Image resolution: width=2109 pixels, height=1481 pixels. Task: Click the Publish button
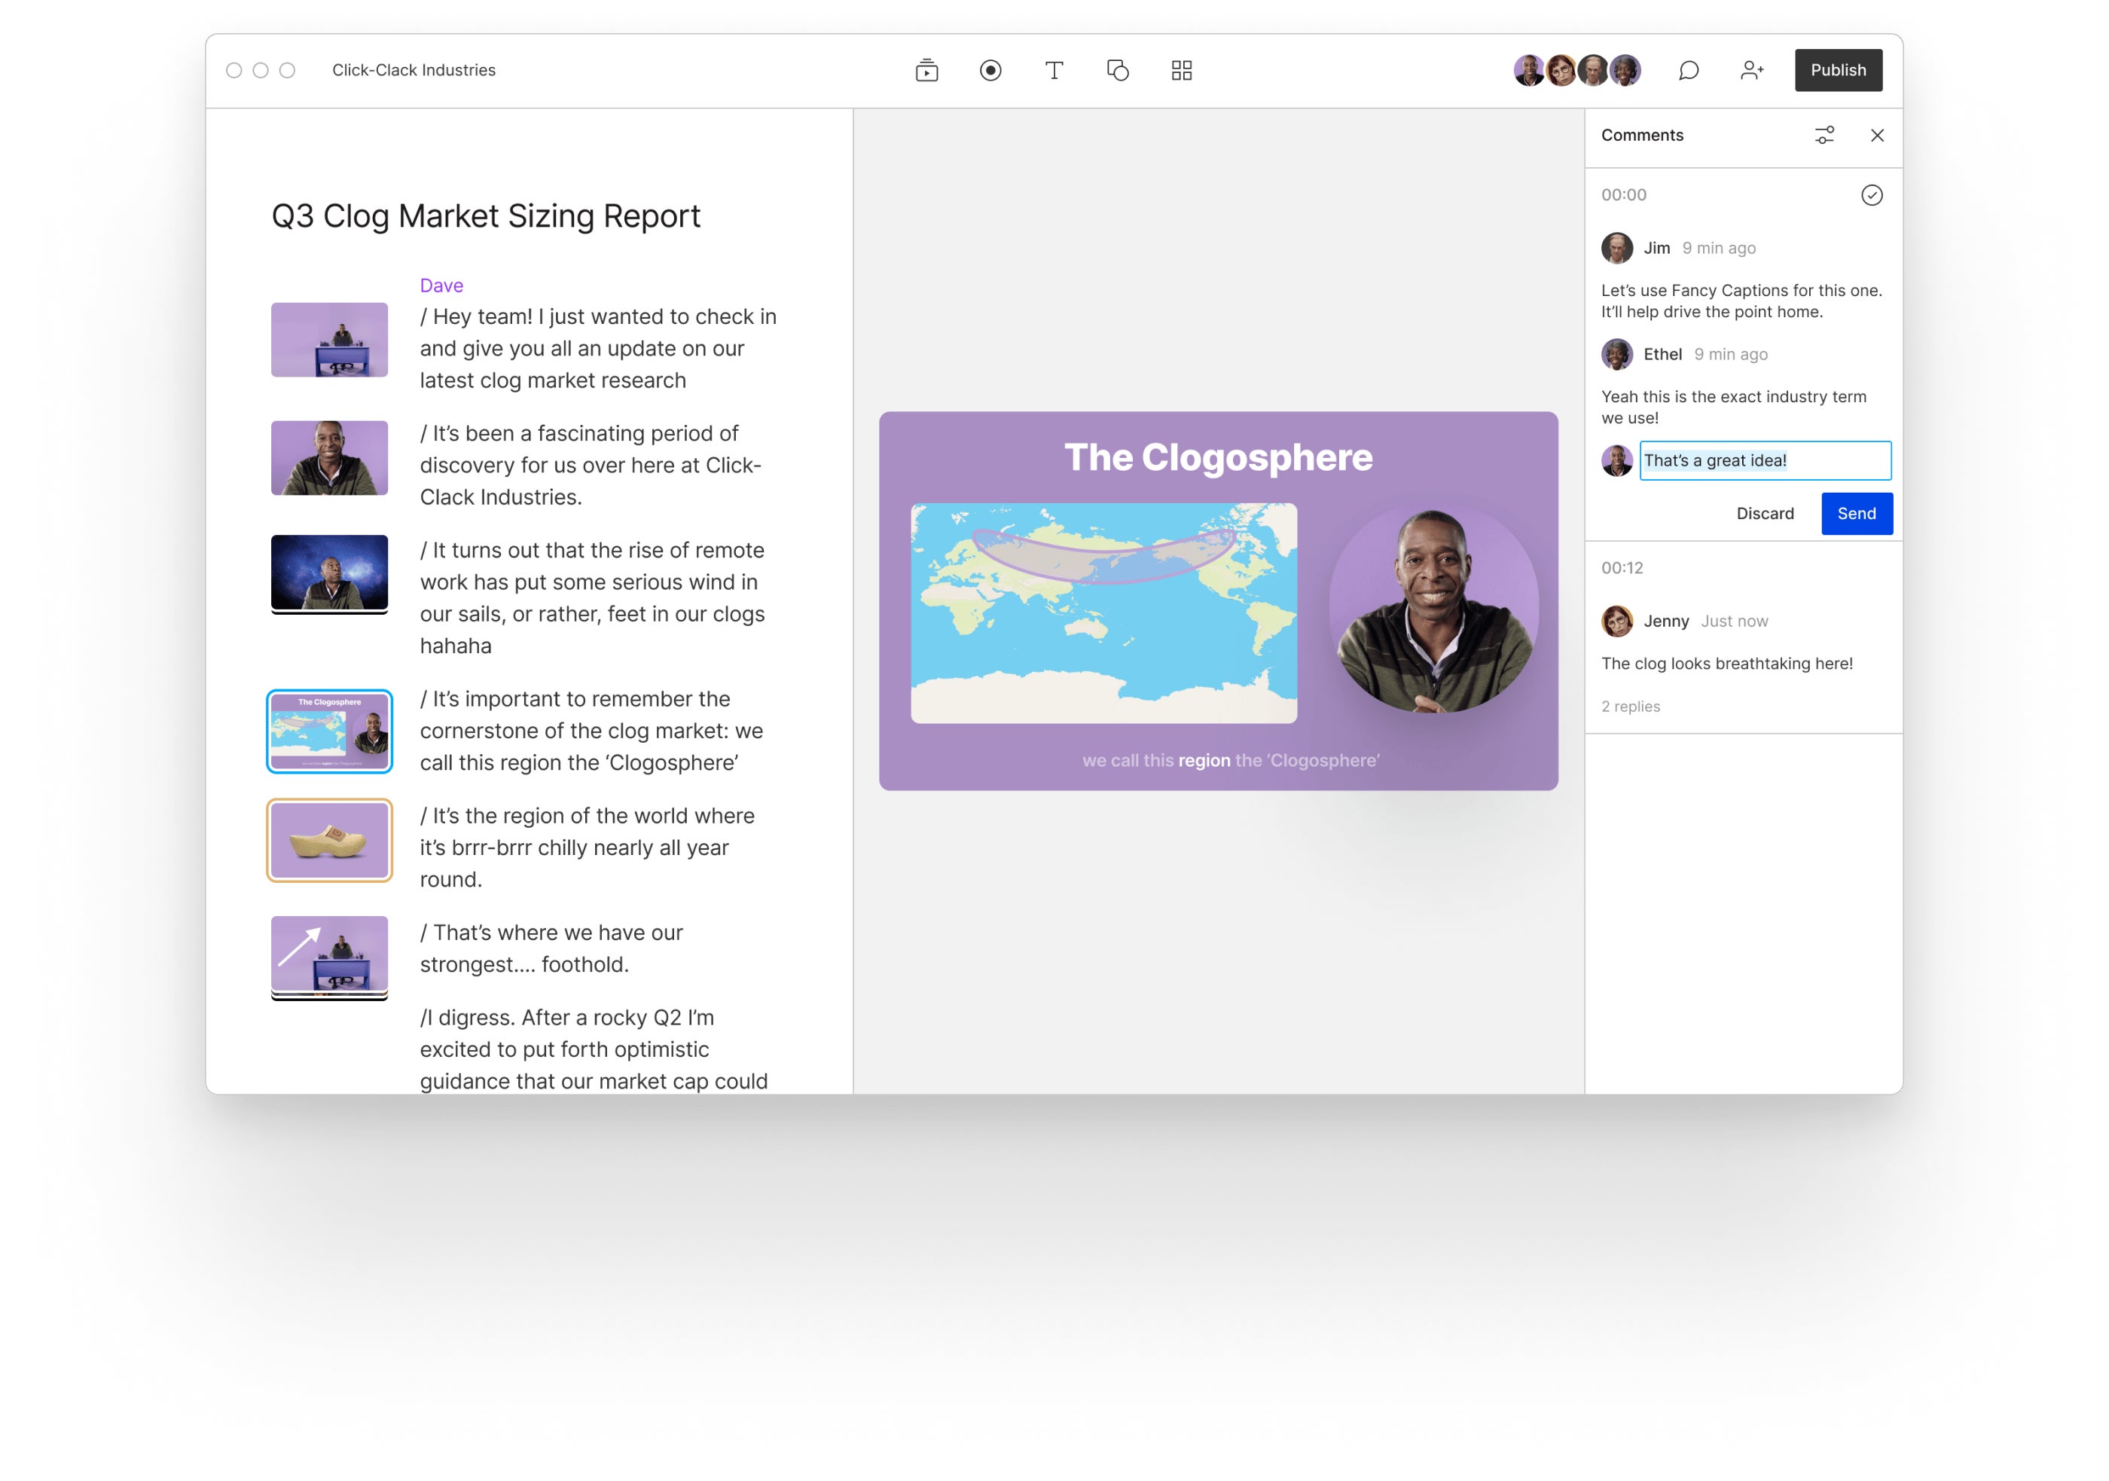[1838, 71]
